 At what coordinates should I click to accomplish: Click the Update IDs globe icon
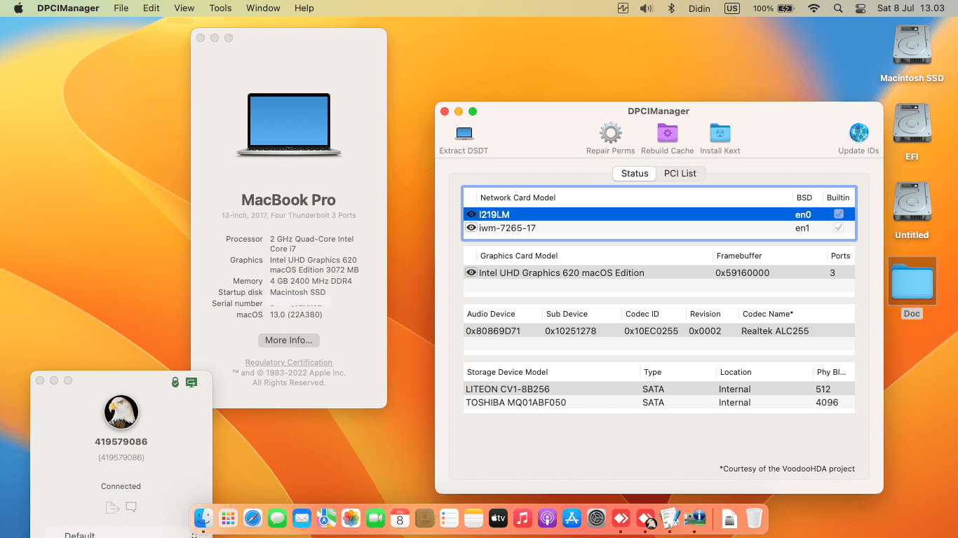858,133
